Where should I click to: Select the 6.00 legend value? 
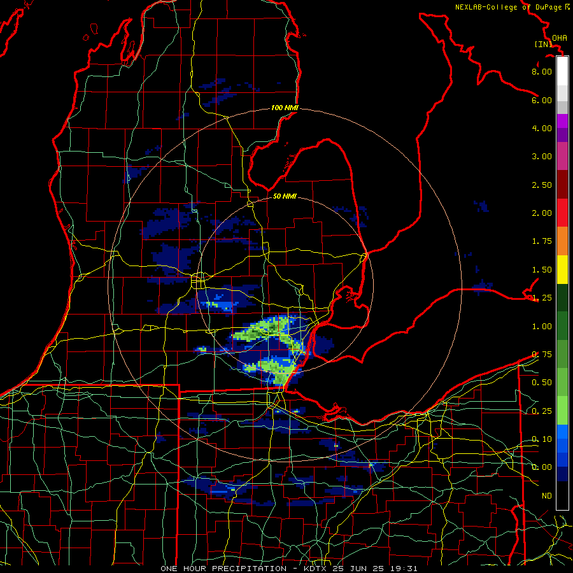(x=542, y=100)
